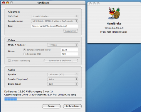Close the main HandBrake window with the red button
This screenshot has width=141, height=112.
tap(4, 3)
